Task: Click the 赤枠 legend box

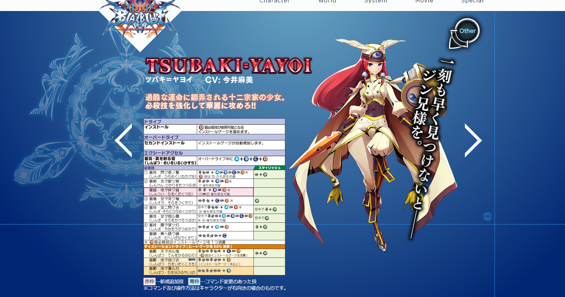Action: [149, 282]
